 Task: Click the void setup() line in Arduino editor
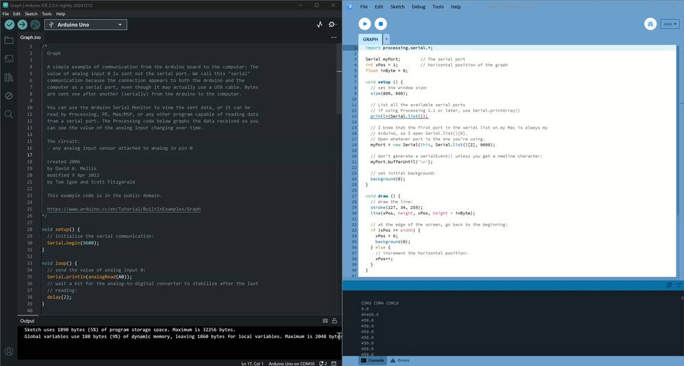(x=61, y=229)
